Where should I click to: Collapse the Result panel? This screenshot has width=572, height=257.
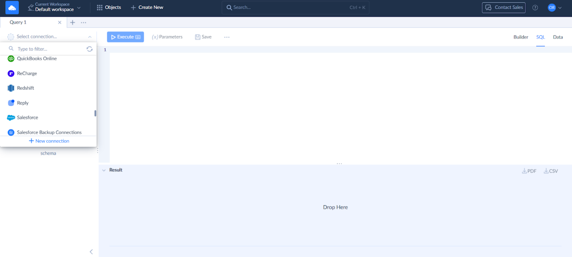(104, 170)
